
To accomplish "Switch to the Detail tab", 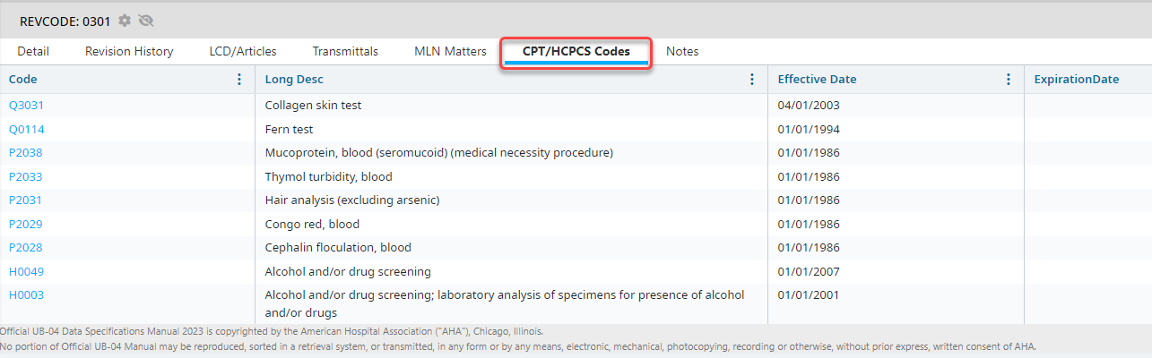I will 33,52.
